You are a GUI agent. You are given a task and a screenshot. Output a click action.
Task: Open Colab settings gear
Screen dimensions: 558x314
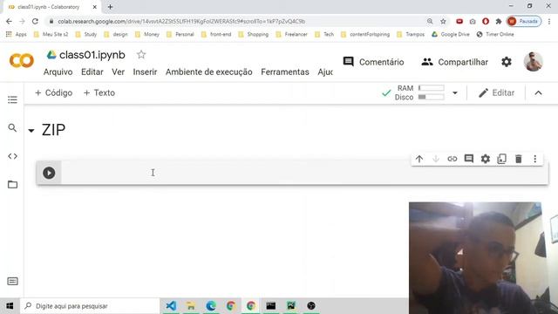507,62
